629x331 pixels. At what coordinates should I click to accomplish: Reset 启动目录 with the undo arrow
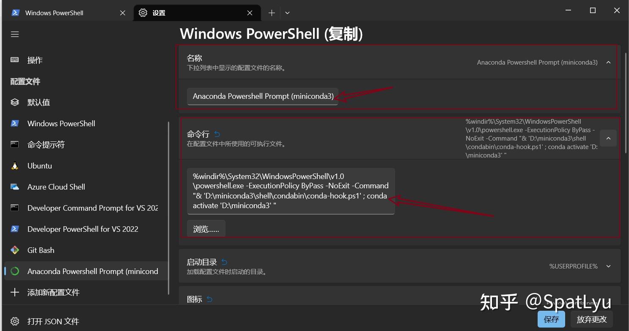tap(224, 261)
